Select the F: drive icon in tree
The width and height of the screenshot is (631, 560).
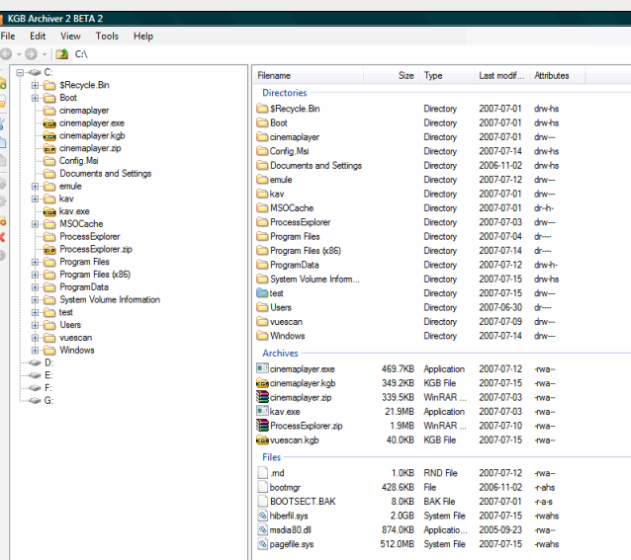pos(35,388)
